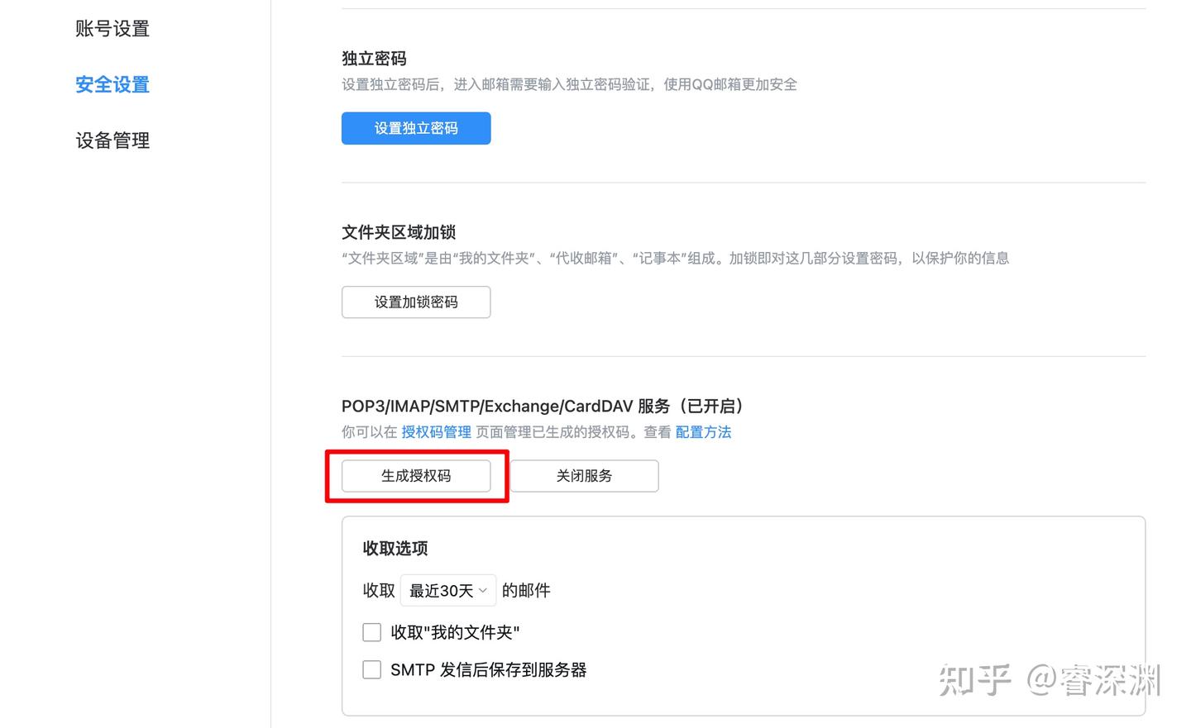关闭POP3/IMAP服务

pos(584,475)
